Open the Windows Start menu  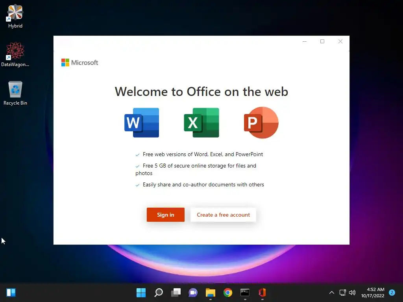pyautogui.click(x=141, y=293)
